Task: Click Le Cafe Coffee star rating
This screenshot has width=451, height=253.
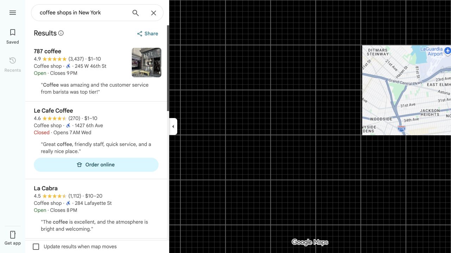Action: [54, 118]
